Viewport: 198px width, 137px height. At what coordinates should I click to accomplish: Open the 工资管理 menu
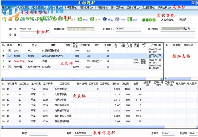coord(133,7)
